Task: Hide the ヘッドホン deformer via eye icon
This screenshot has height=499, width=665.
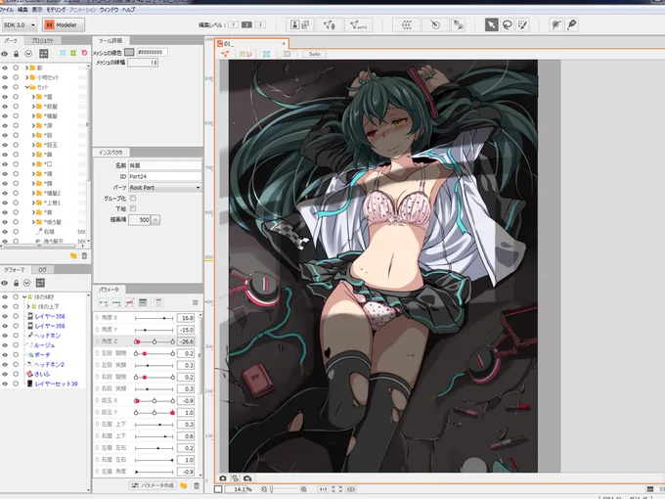Action: point(5,336)
